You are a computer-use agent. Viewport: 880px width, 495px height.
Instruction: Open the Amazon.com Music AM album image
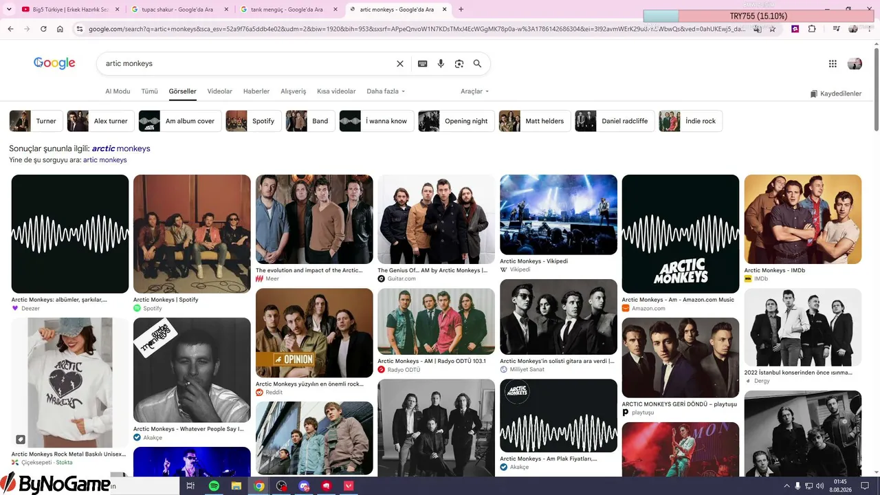[681, 234]
